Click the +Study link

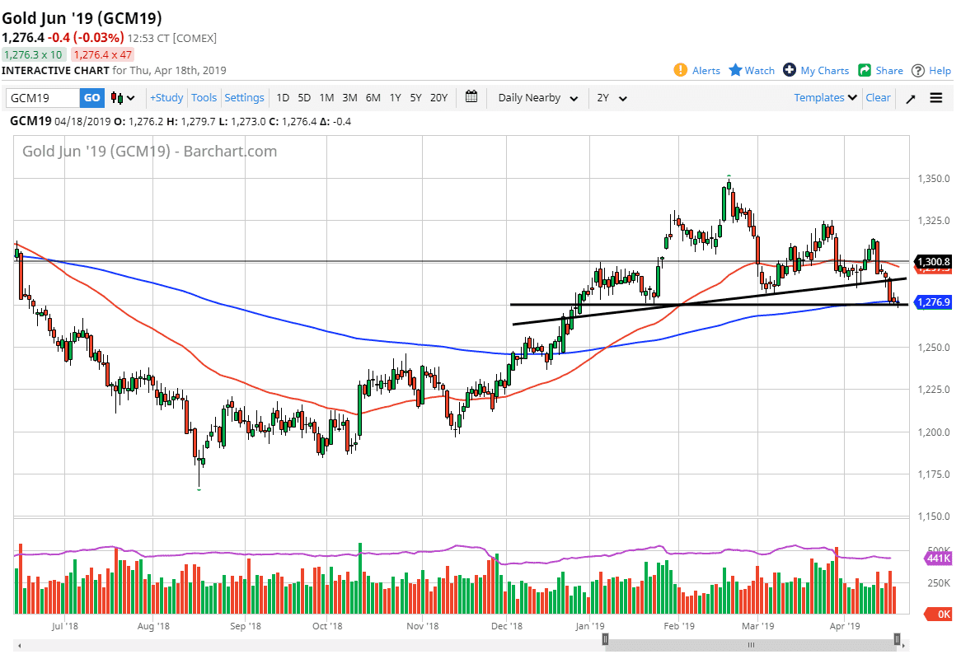click(166, 98)
